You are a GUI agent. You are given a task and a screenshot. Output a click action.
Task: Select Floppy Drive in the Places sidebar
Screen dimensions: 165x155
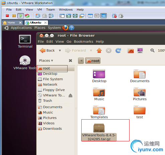[x=56, y=90]
